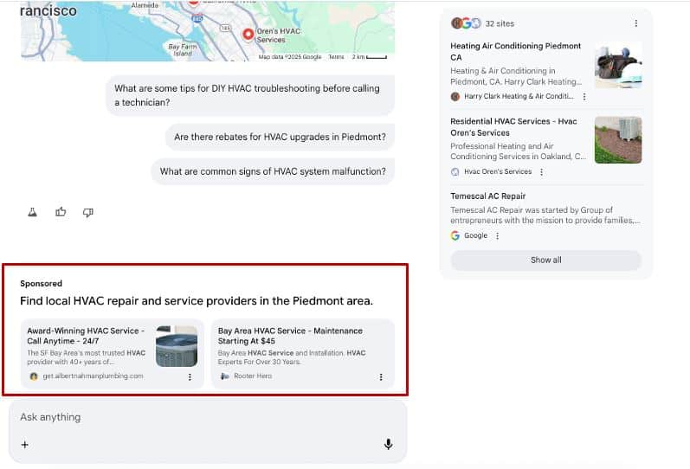
Task: Open the Temescal AC Repair result
Action: [x=488, y=196]
